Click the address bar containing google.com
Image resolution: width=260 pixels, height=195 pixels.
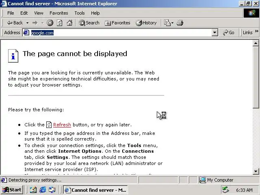pos(120,32)
